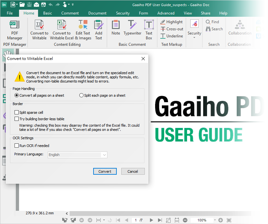Open the File menu
268x224 pixels.
tap(10, 13)
